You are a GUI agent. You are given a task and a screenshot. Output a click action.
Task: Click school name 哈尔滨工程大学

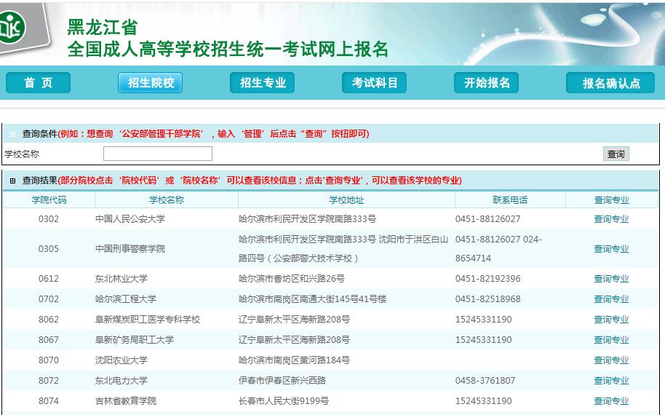pyautogui.click(x=126, y=299)
